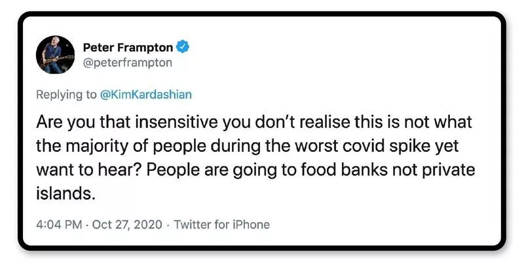524x262 pixels.
Task: Open the Twitter for iPhone source label
Action: tap(221, 224)
